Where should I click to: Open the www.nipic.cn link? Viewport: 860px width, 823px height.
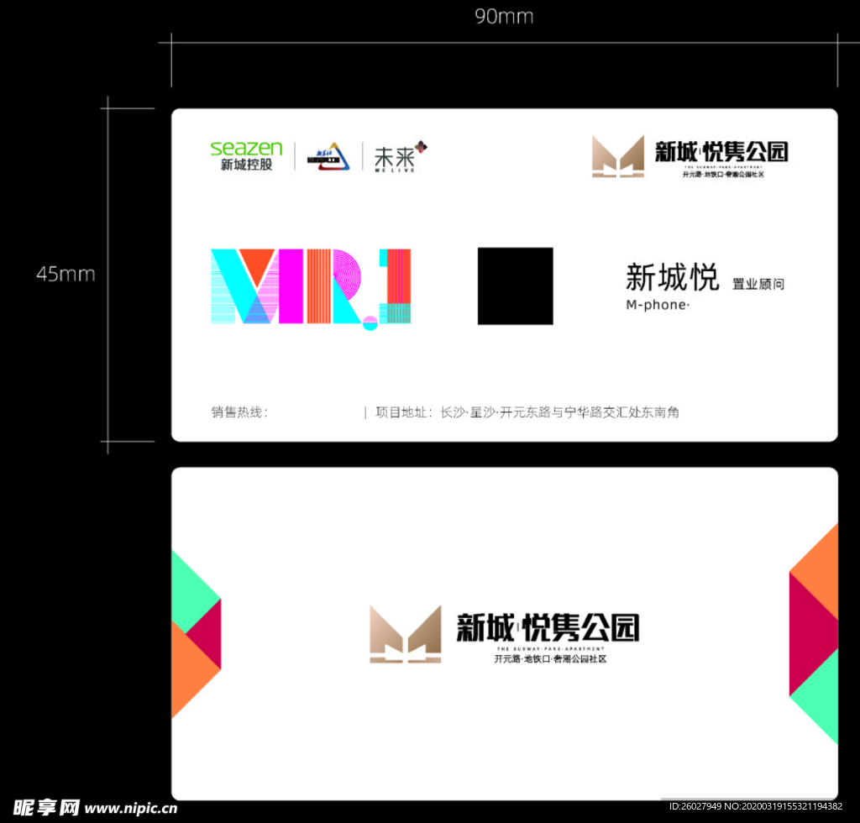[131, 808]
